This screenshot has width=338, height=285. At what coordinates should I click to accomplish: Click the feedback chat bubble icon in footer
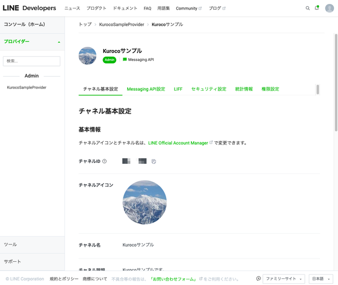click(x=259, y=279)
